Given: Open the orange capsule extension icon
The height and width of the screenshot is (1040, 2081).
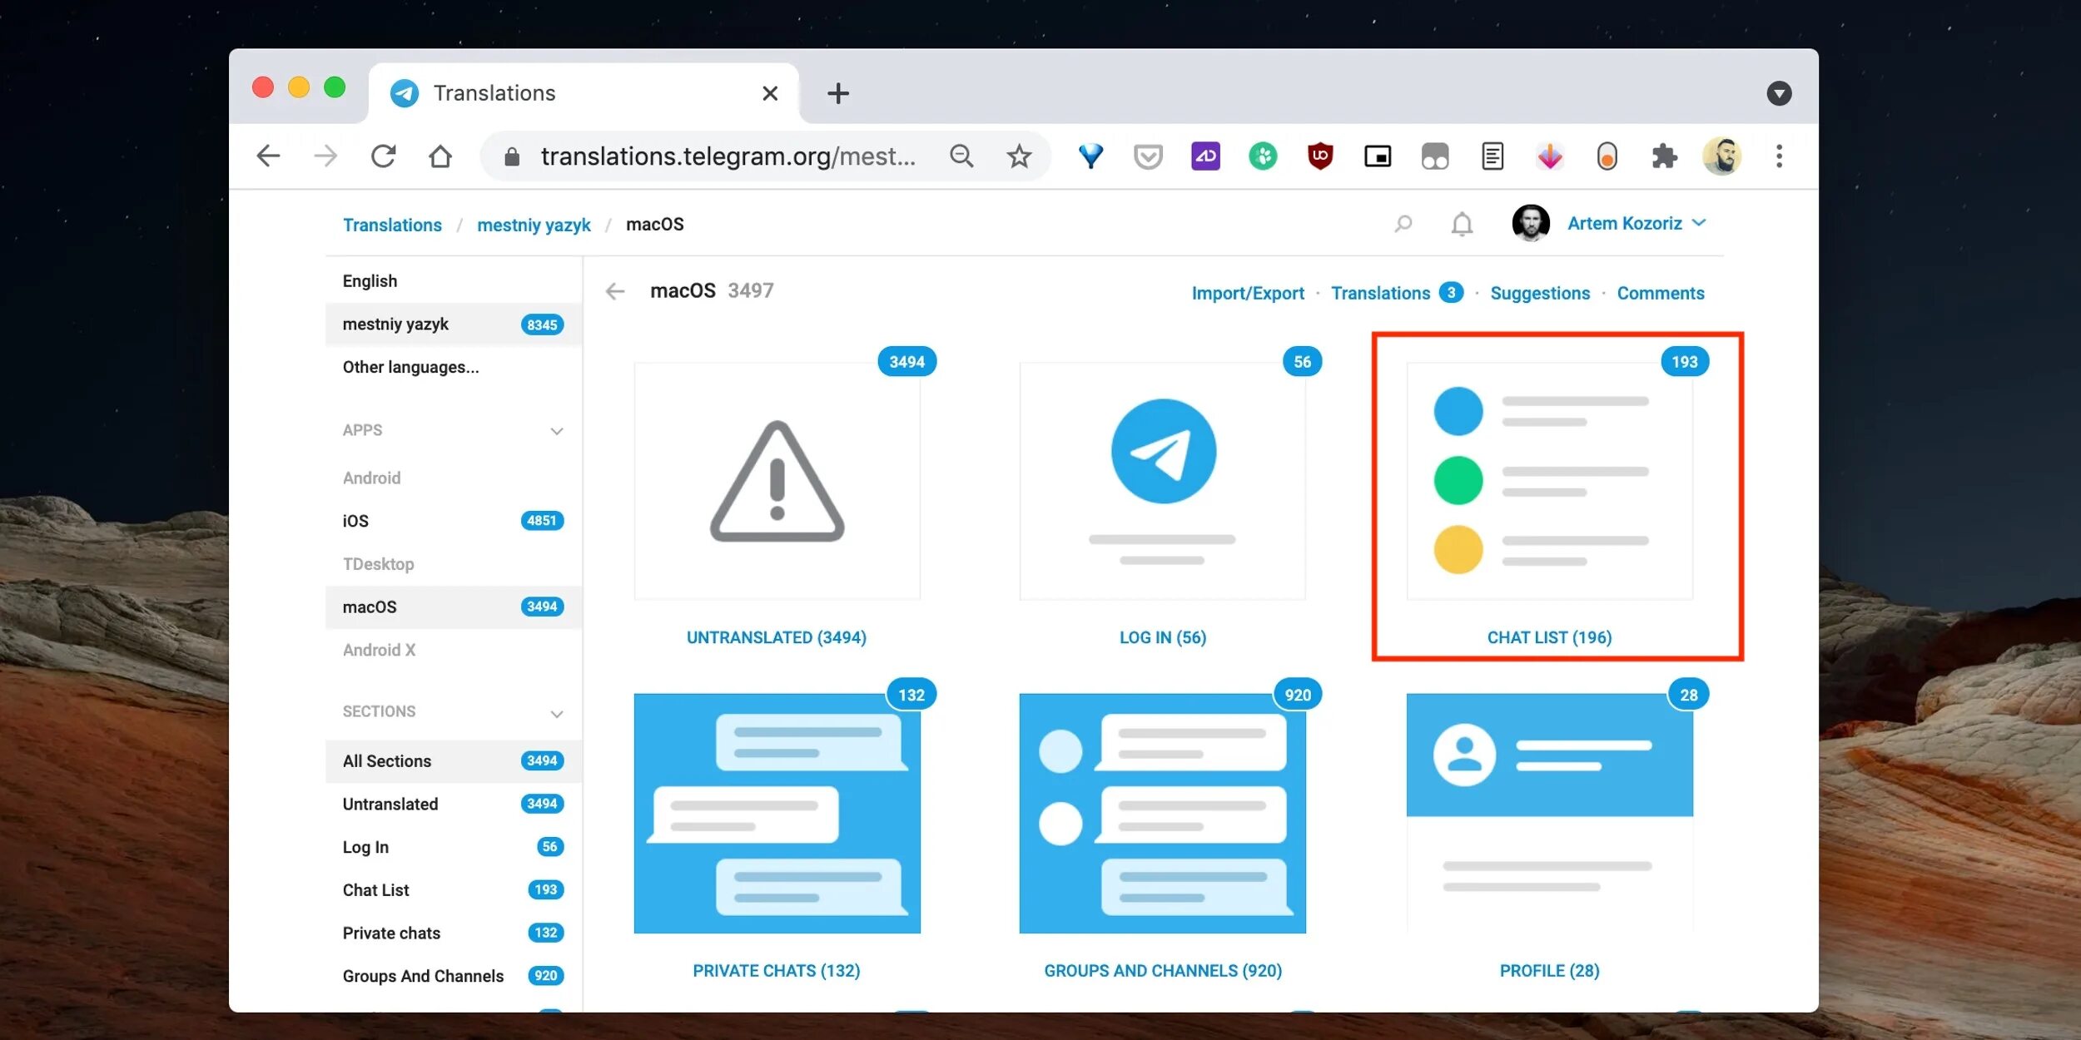Looking at the screenshot, I should 1607,156.
